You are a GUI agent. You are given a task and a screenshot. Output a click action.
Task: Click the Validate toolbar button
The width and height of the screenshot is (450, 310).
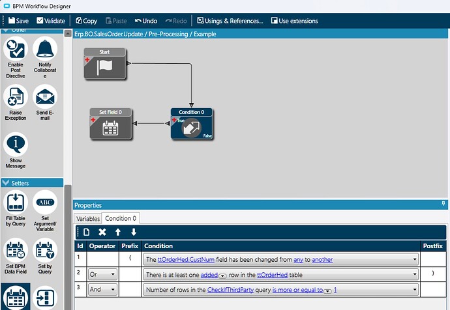click(51, 21)
